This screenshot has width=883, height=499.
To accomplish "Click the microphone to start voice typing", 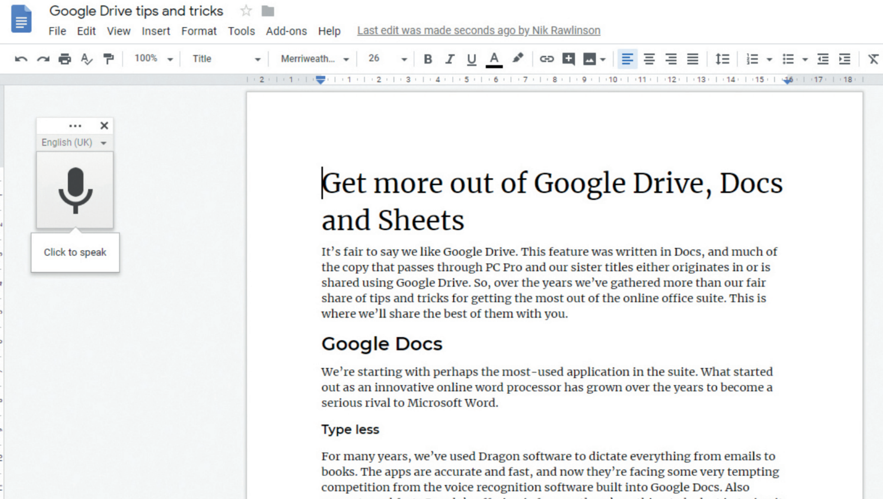I will [75, 190].
